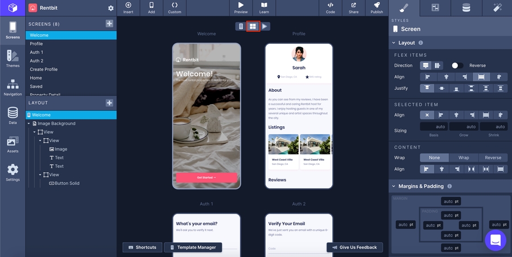Open the Code view in toolbar
The width and height of the screenshot is (512, 257).
[x=331, y=8]
